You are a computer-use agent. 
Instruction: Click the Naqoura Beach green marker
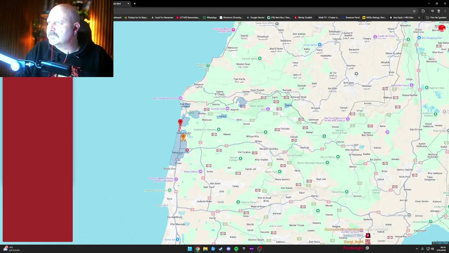(x=208, y=65)
